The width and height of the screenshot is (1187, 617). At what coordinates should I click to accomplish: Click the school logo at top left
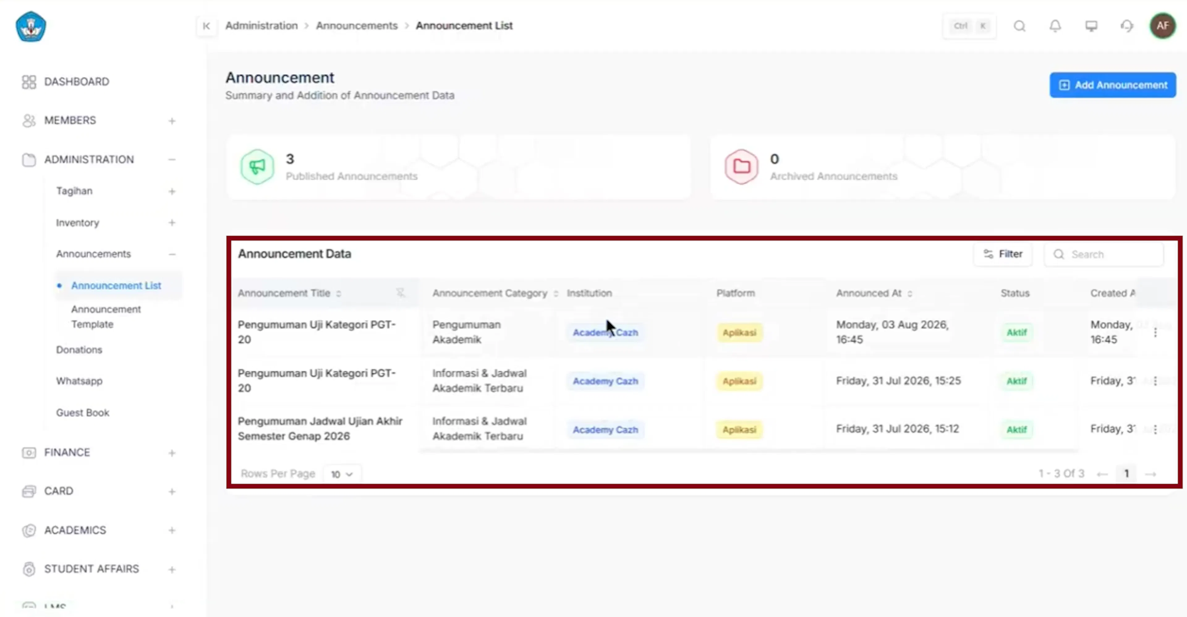tap(31, 27)
